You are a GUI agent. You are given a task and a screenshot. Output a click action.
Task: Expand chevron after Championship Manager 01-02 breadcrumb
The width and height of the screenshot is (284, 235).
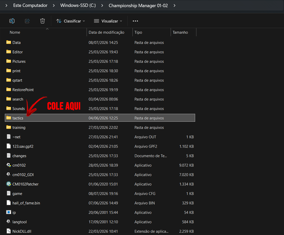tap(174, 6)
